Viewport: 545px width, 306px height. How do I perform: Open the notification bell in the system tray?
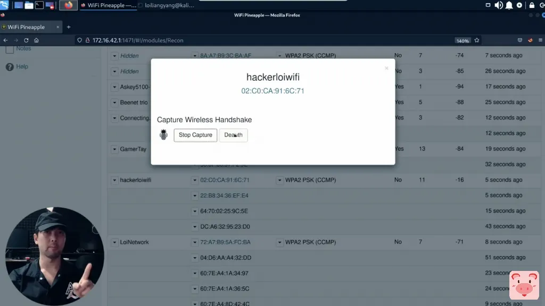pos(509,5)
